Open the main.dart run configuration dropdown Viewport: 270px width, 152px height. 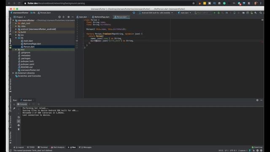coord(184,13)
